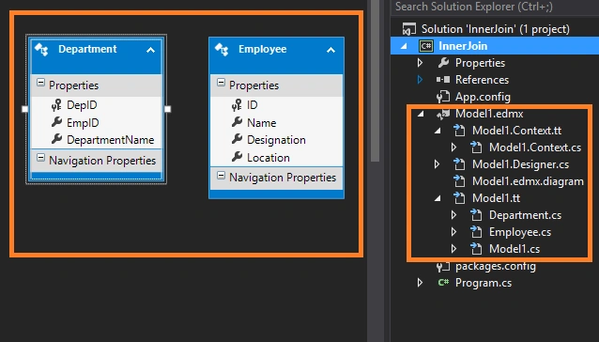
Task: Select the App.config file
Action: coord(483,97)
